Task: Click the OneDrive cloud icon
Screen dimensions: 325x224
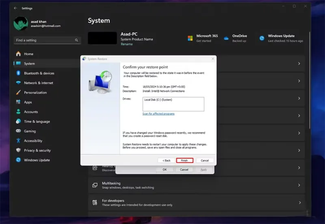Action: [226, 38]
